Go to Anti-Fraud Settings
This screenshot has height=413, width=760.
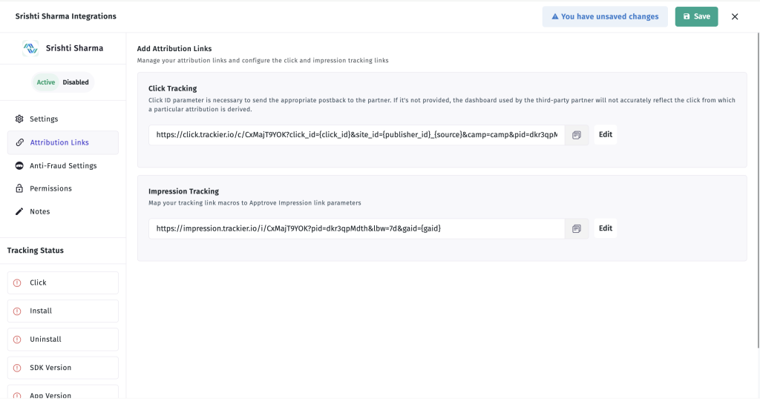click(63, 165)
